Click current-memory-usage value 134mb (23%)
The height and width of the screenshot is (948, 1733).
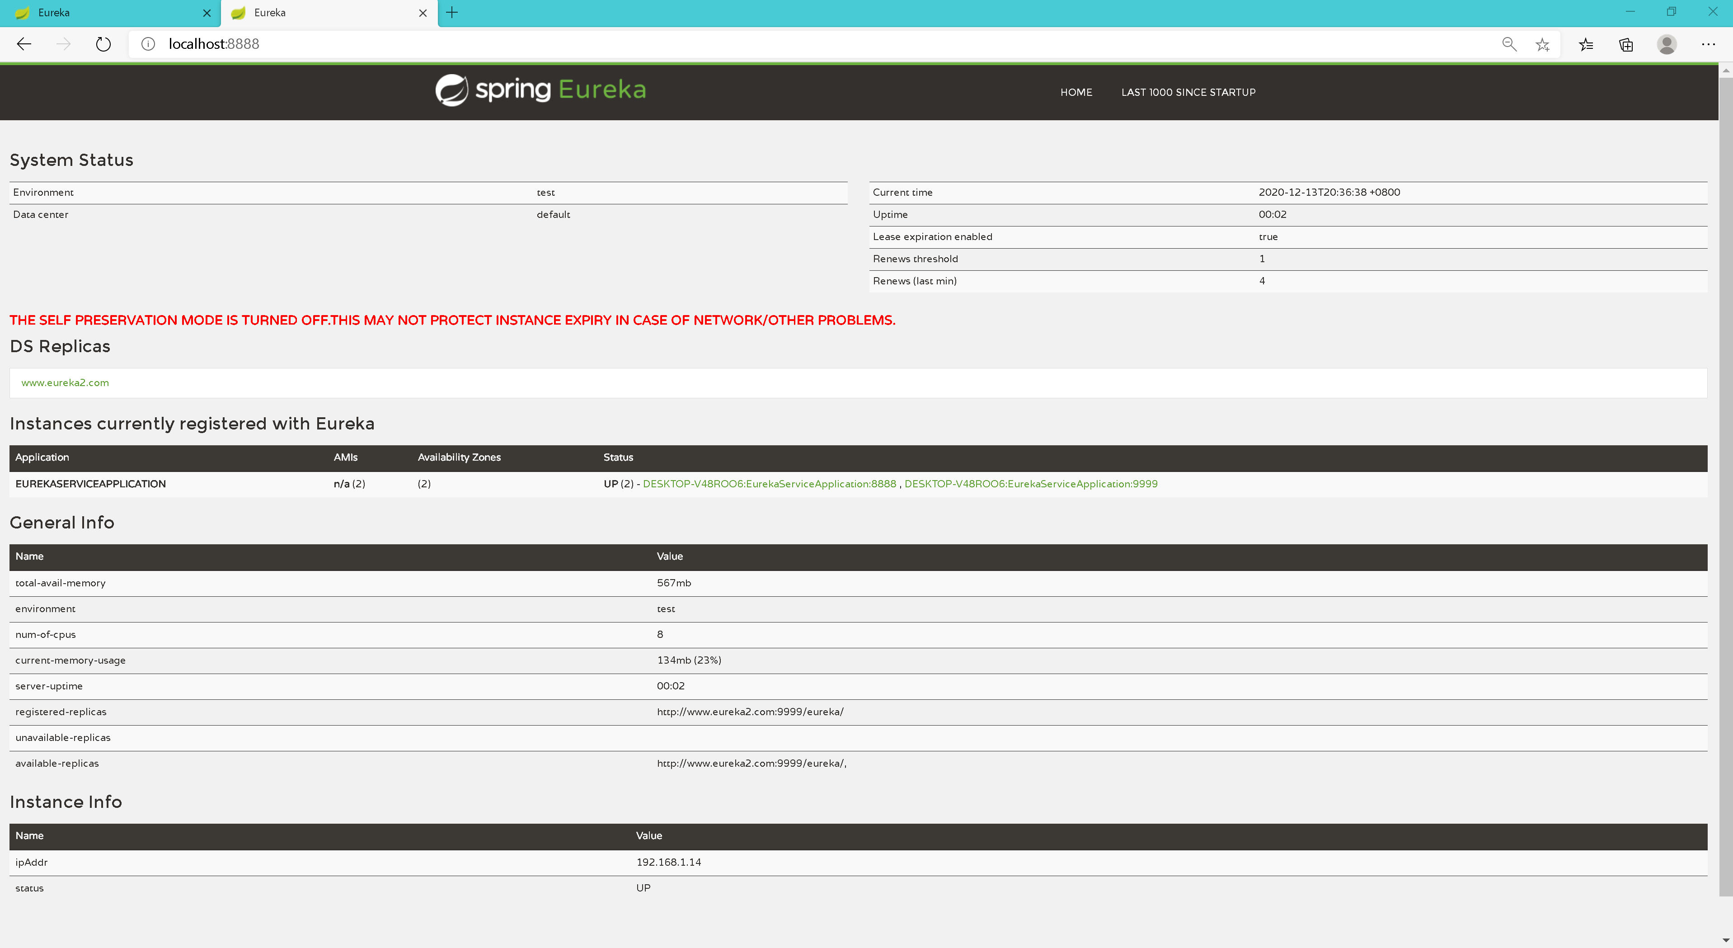tap(689, 661)
